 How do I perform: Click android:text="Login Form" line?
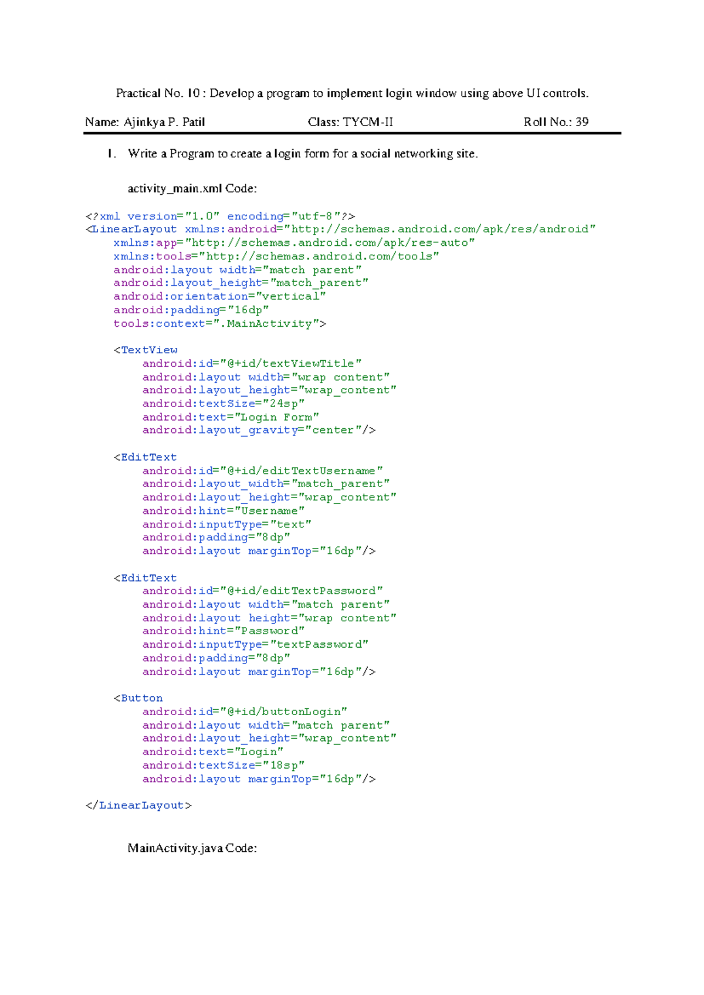231,417
